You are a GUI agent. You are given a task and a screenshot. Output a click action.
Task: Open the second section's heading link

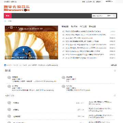coord(10,95)
